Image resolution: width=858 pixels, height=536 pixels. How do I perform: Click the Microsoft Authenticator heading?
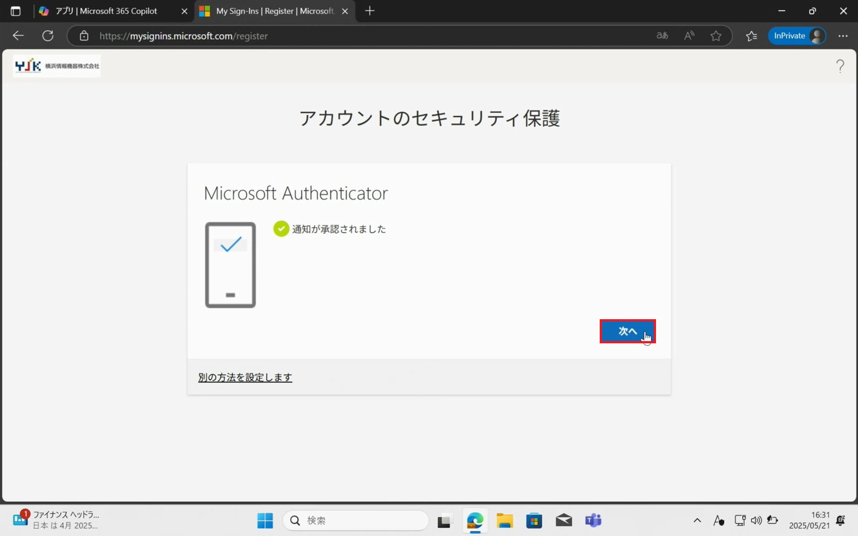tap(296, 193)
